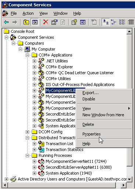
Task: Select the List view toolbar button
Action: pyautogui.click(x=122, y=22)
